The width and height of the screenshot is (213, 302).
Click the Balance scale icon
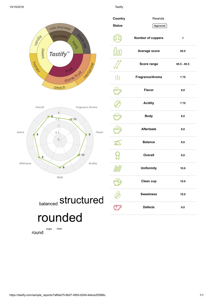point(118,143)
